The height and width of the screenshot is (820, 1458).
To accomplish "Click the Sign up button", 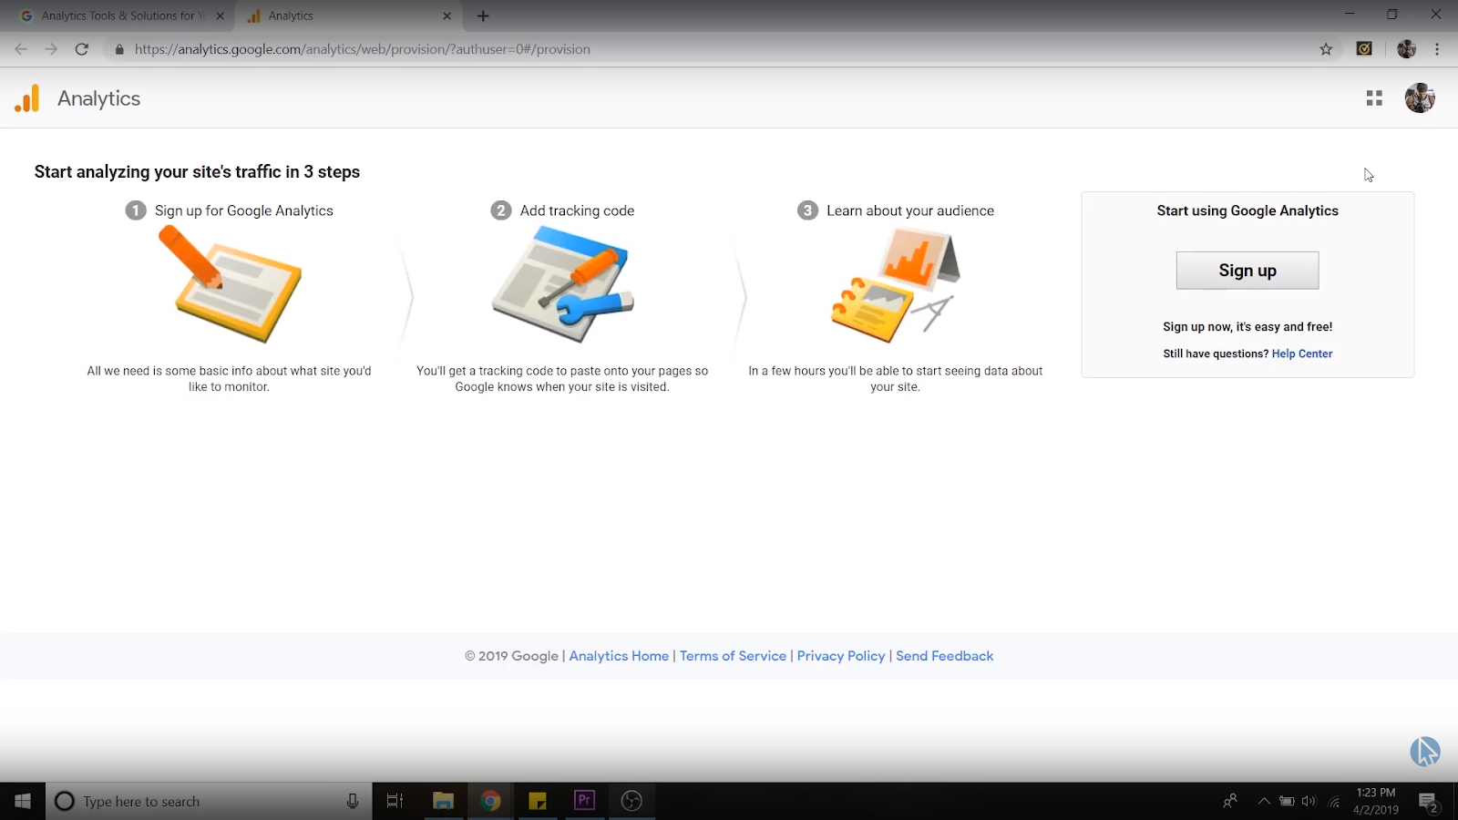I will coord(1248,271).
